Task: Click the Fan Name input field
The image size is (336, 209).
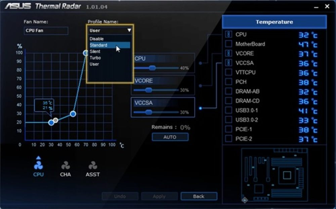Action: 46,31
